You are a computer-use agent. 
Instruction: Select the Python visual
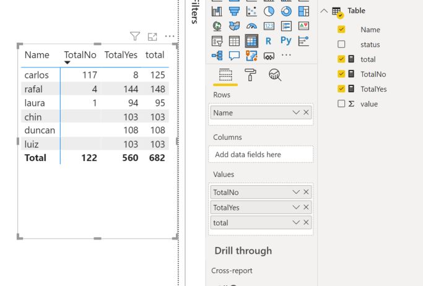coord(286,41)
